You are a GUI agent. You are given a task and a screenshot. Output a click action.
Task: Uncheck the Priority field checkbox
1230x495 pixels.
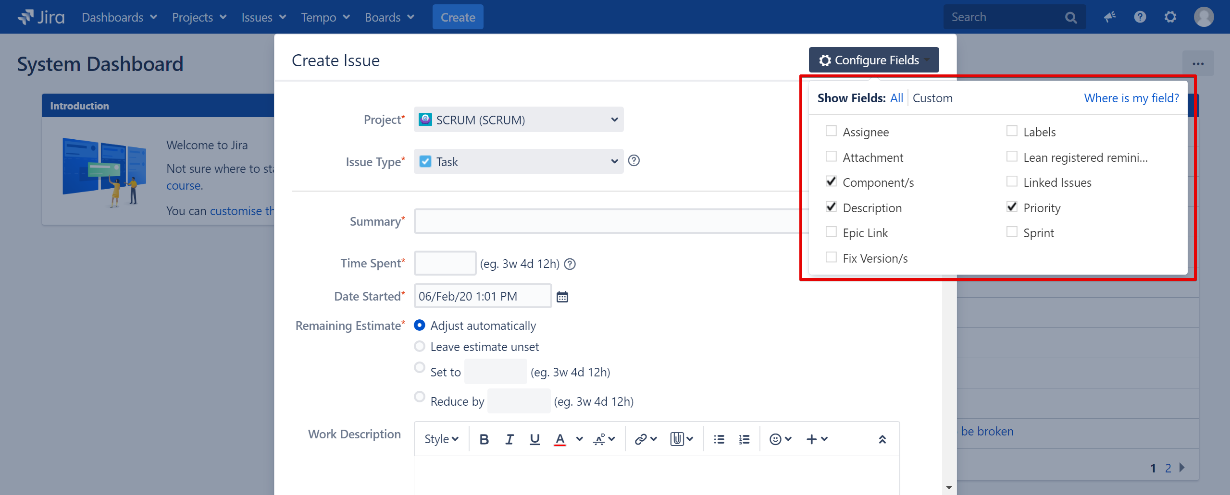point(1012,207)
